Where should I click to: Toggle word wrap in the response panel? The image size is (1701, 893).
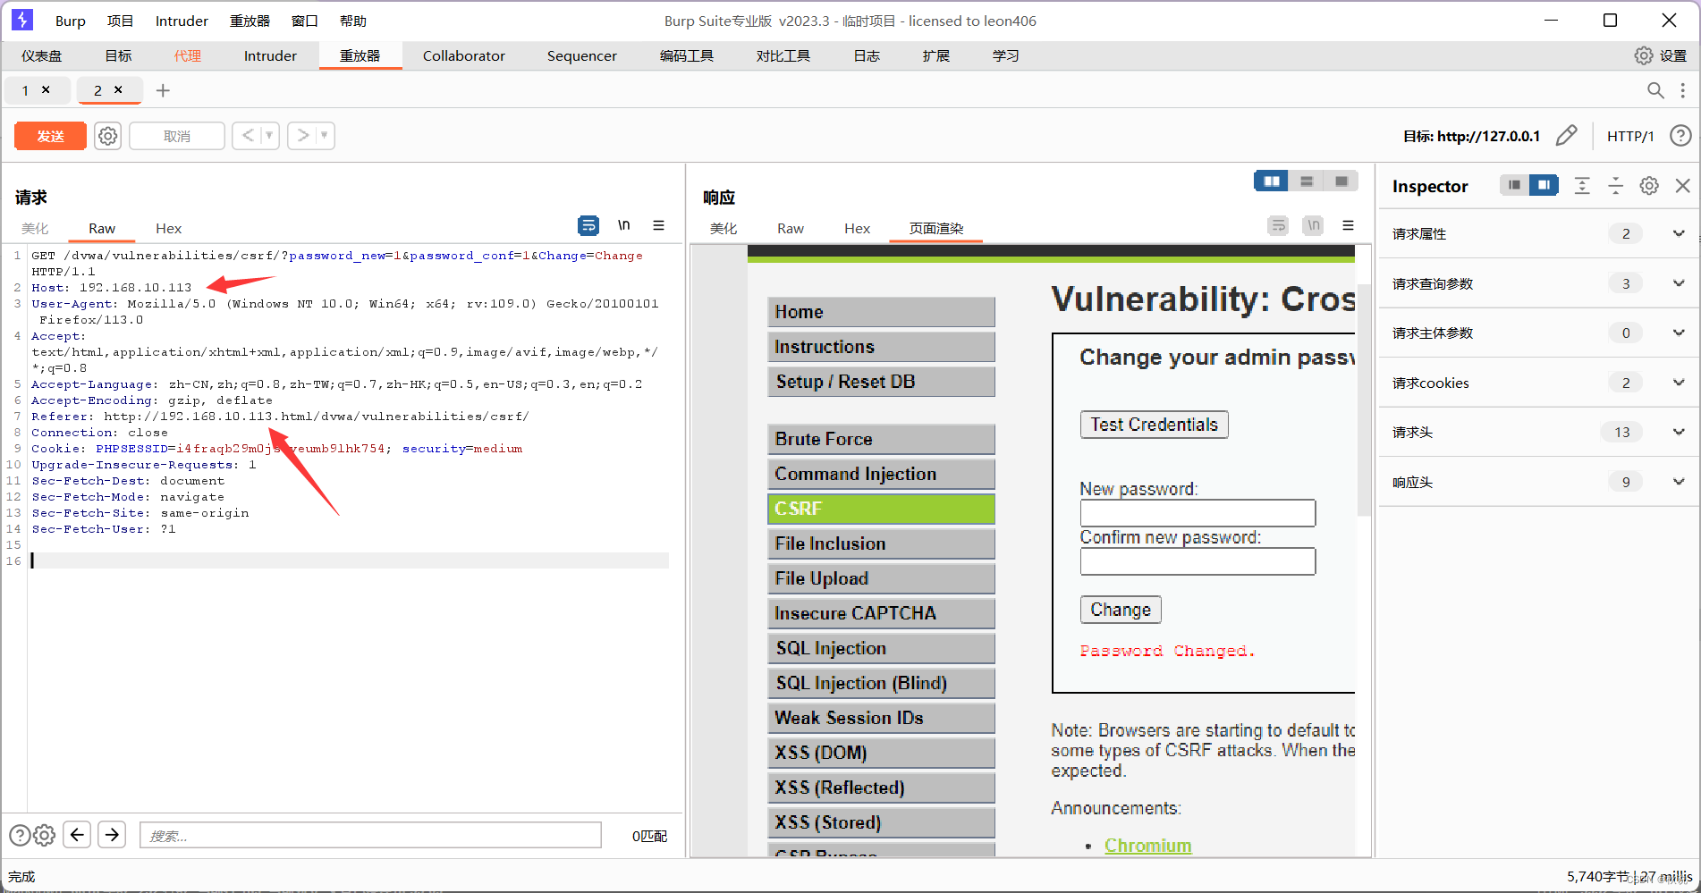(1279, 225)
